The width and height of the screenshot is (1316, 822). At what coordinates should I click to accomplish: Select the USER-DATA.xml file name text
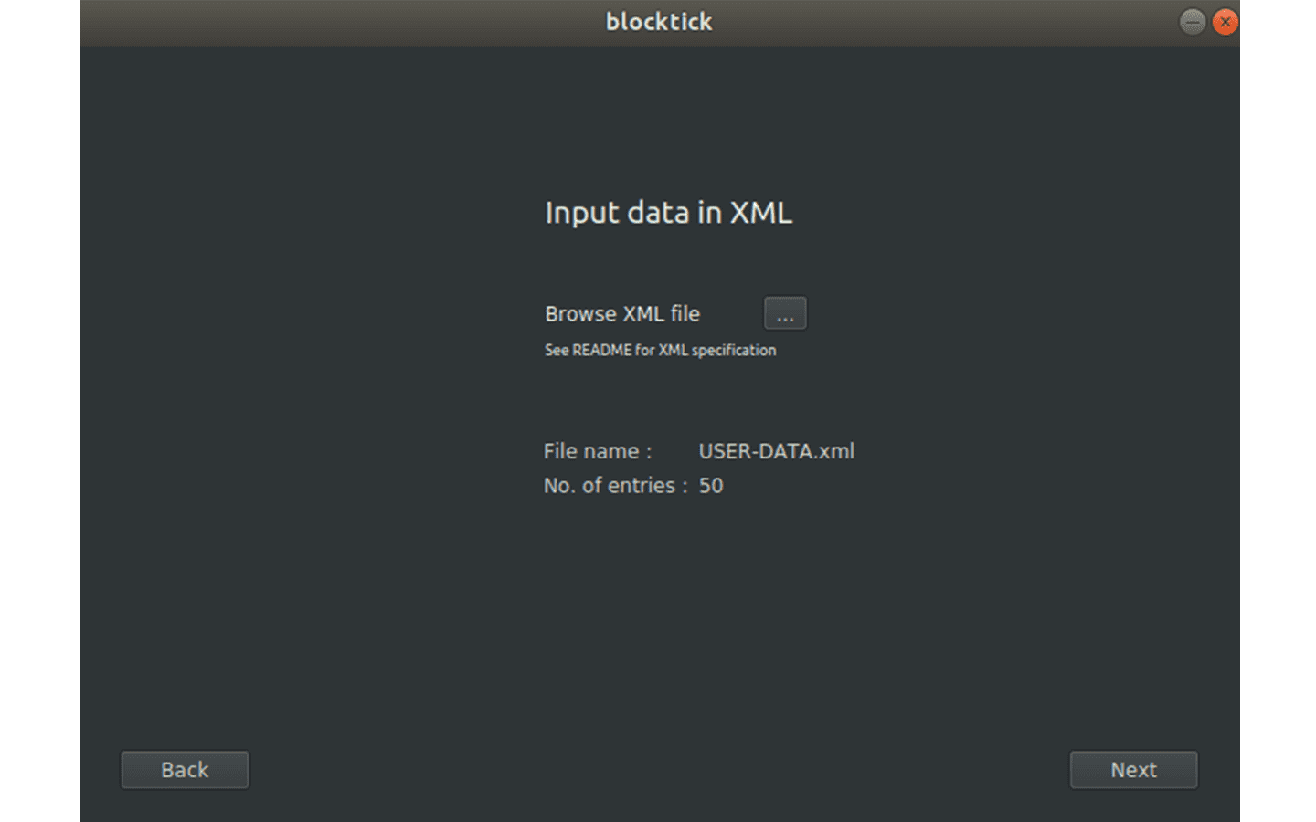point(777,451)
